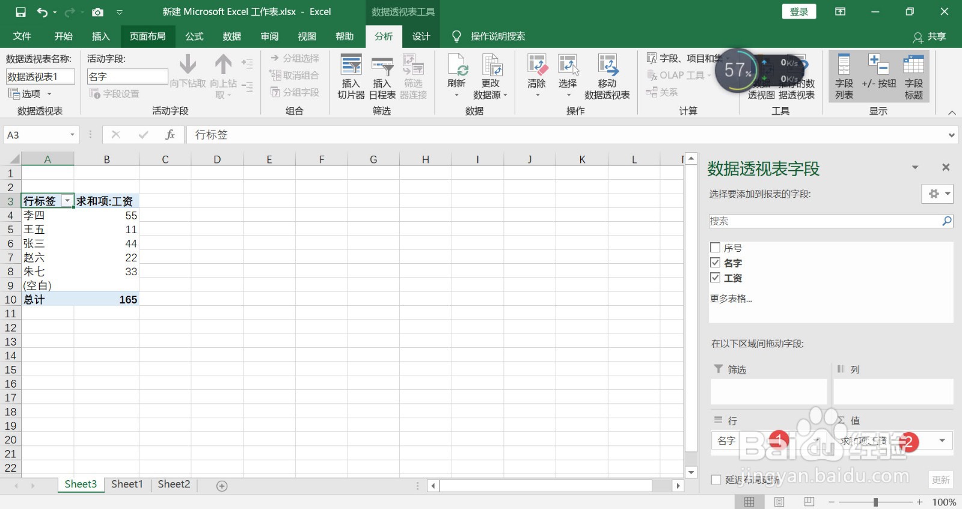Select cell containing 总计
The width and height of the screenshot is (962, 509).
tap(47, 299)
